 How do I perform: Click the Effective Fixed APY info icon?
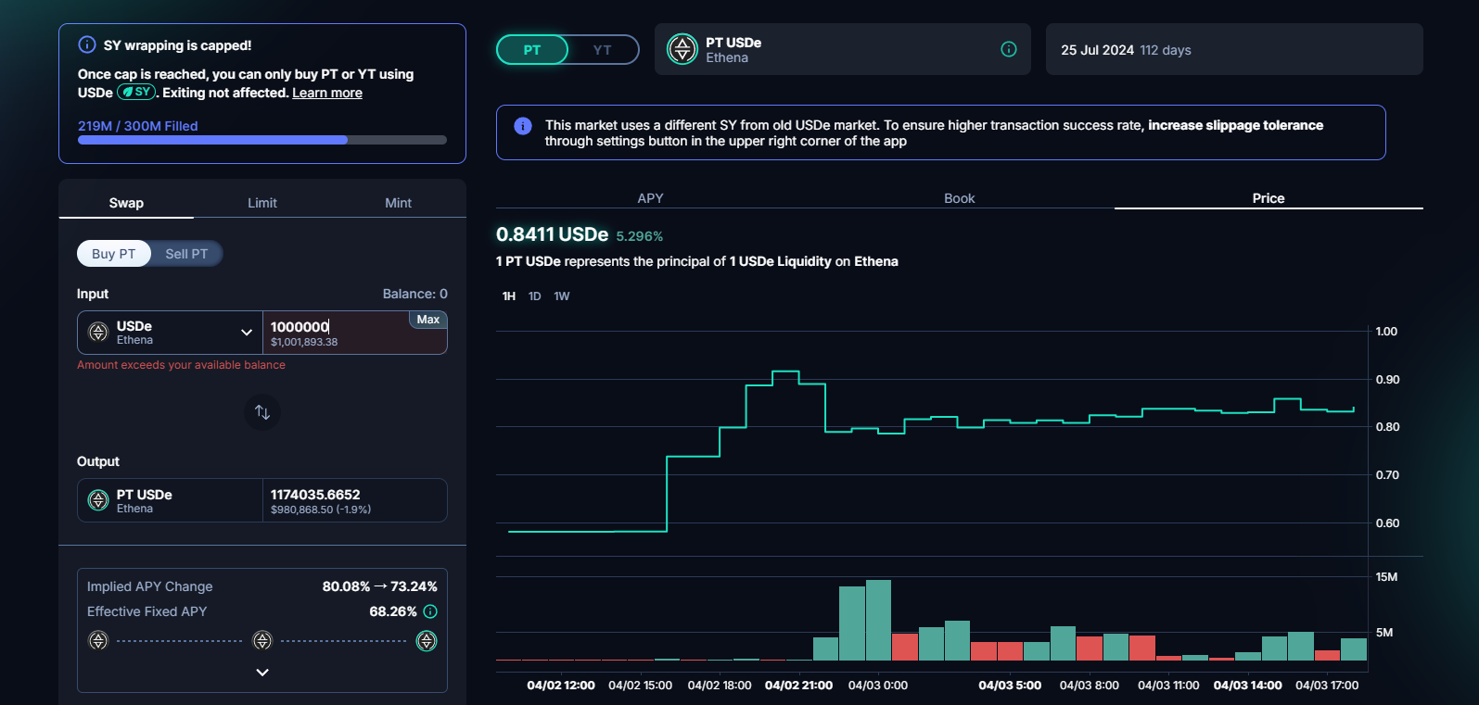pos(430,611)
